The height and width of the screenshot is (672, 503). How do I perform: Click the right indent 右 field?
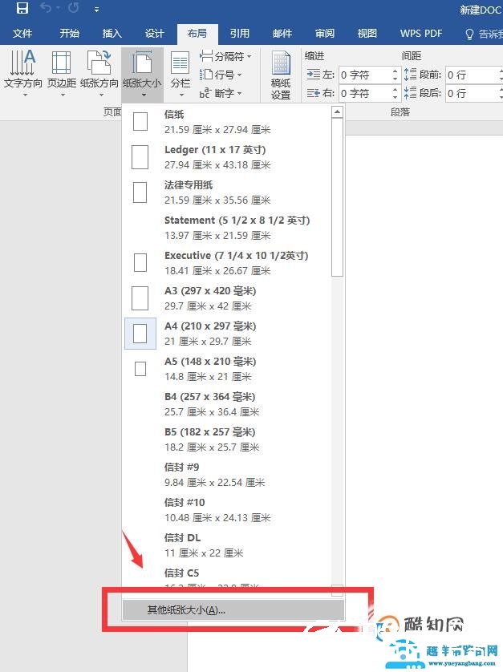364,93
